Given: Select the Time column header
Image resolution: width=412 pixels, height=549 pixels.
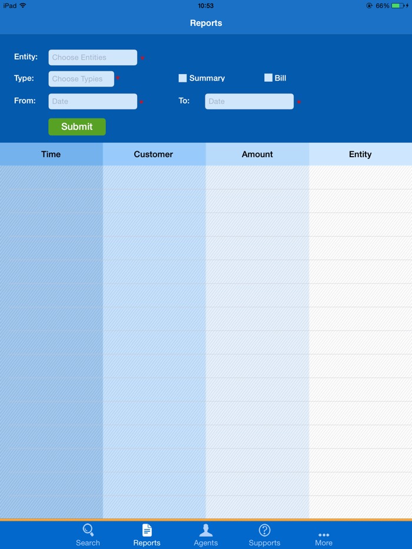Looking at the screenshot, I should 51,154.
